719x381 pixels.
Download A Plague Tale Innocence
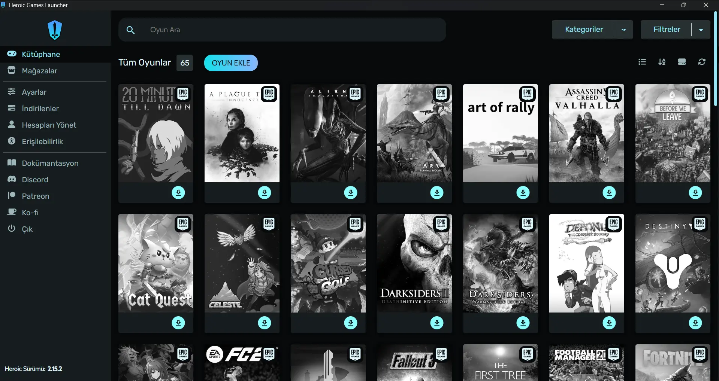click(265, 192)
